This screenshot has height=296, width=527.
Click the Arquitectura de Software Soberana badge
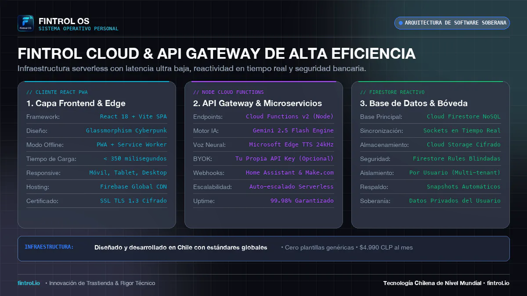coord(452,23)
